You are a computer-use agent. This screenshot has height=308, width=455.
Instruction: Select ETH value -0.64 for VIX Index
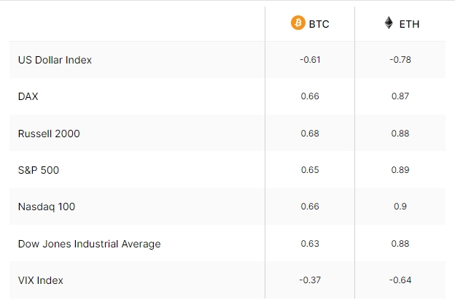tap(400, 280)
